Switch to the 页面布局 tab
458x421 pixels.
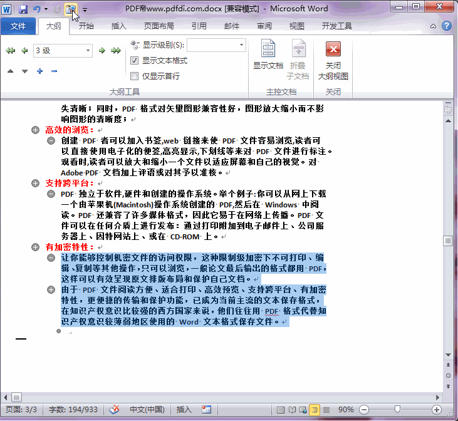coord(159,26)
